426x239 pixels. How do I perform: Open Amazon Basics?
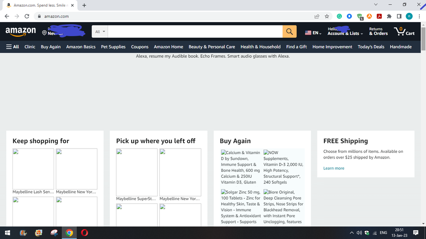click(x=81, y=46)
